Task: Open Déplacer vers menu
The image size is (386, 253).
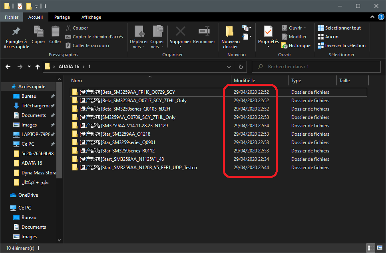Action: [x=139, y=38]
